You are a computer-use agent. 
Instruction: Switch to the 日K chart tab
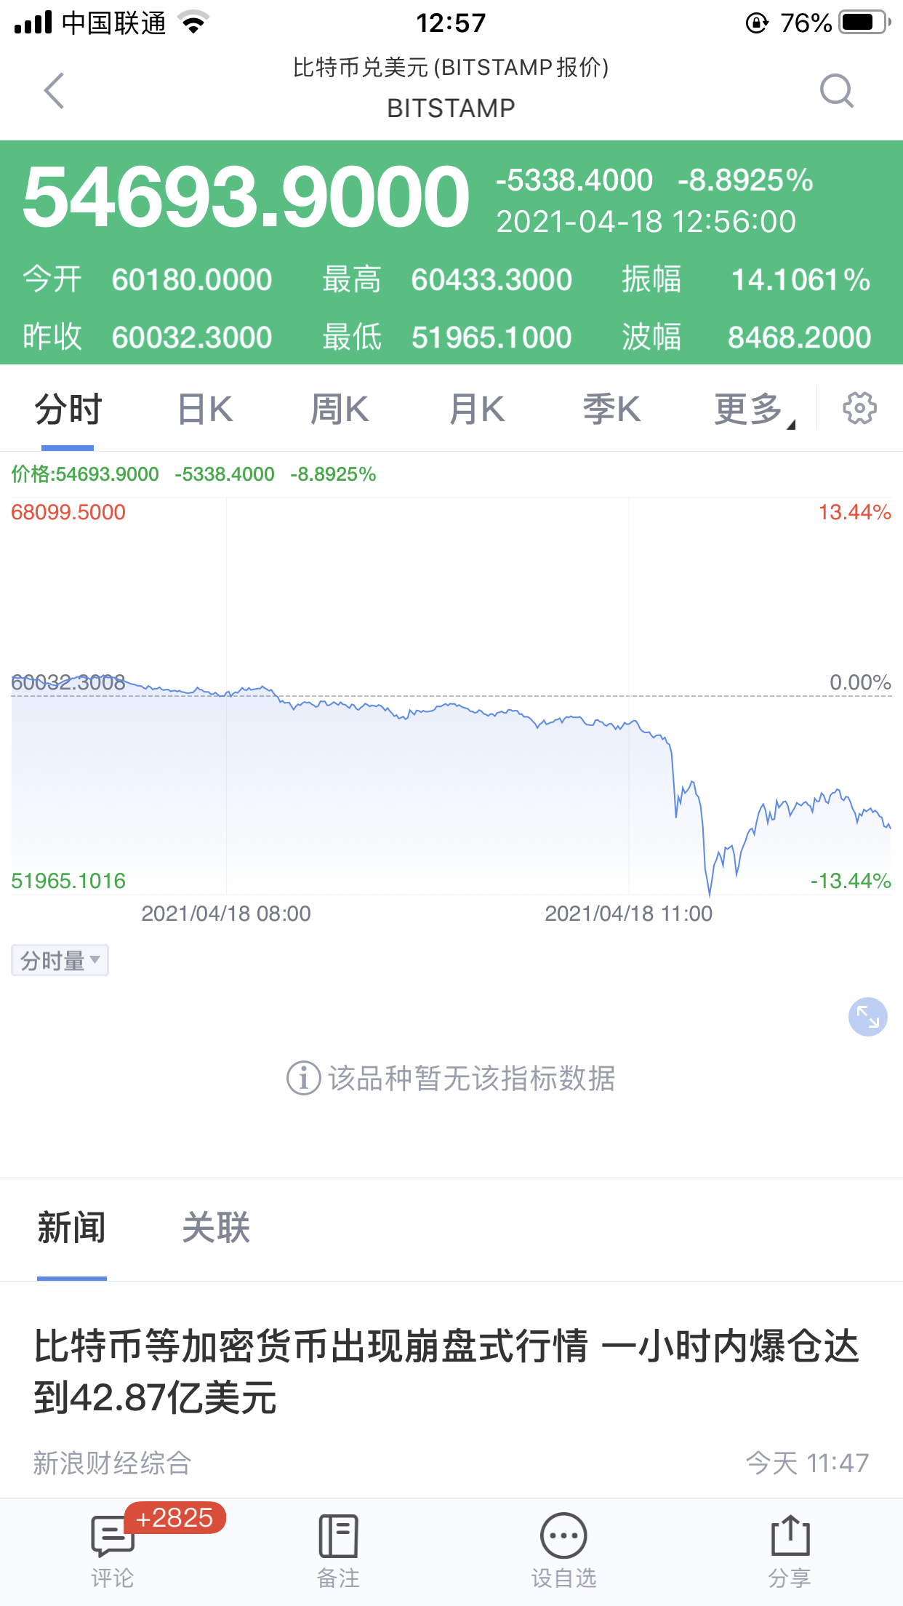point(205,409)
